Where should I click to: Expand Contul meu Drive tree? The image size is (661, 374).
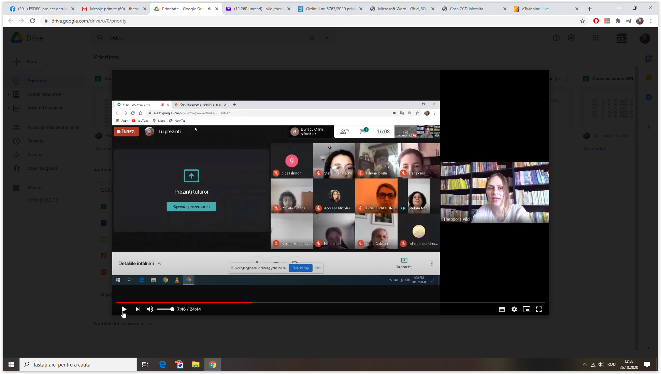(x=9, y=94)
